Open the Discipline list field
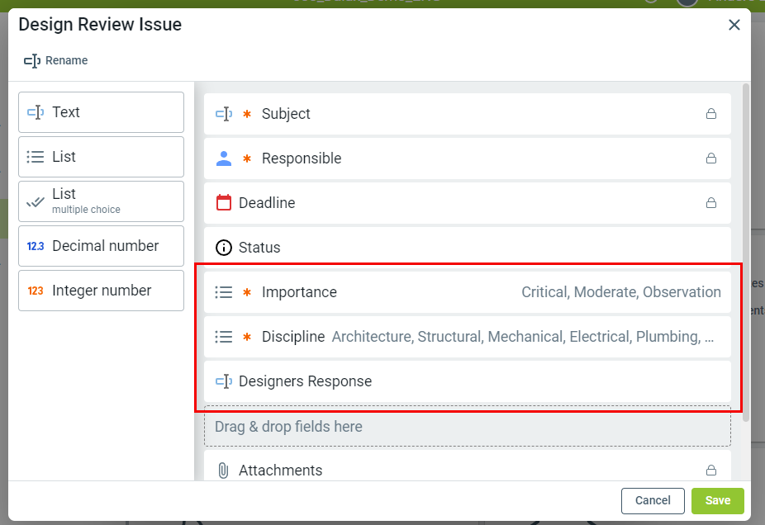Viewport: 765px width, 525px height. coord(467,337)
